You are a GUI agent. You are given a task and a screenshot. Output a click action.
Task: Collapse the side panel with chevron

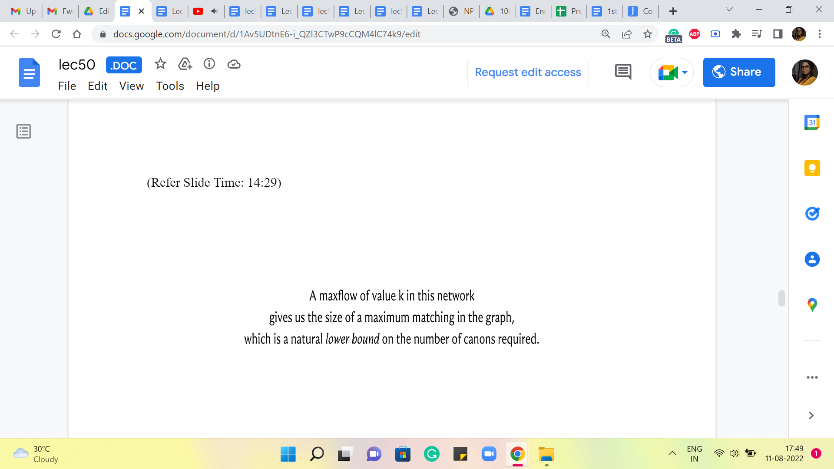(x=811, y=416)
